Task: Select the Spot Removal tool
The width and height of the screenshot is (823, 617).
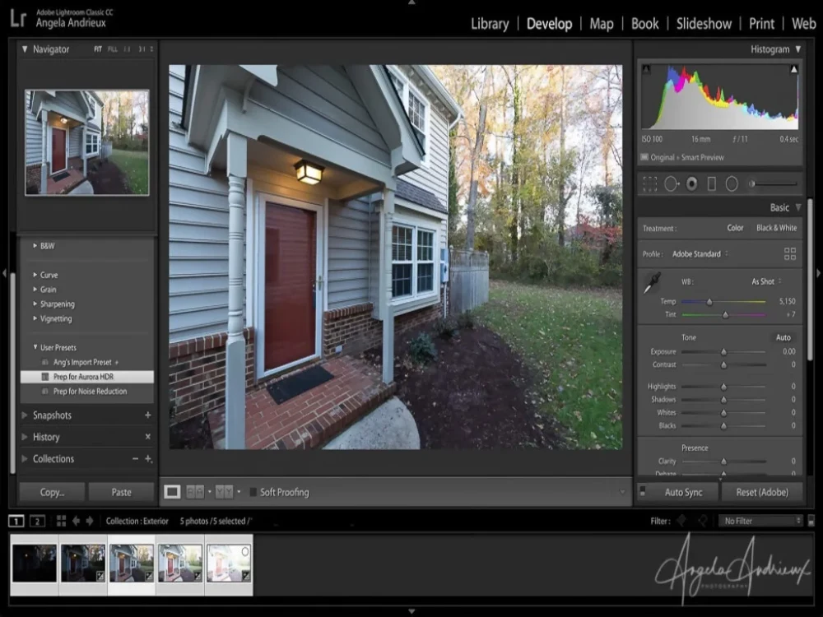Action: click(x=672, y=184)
